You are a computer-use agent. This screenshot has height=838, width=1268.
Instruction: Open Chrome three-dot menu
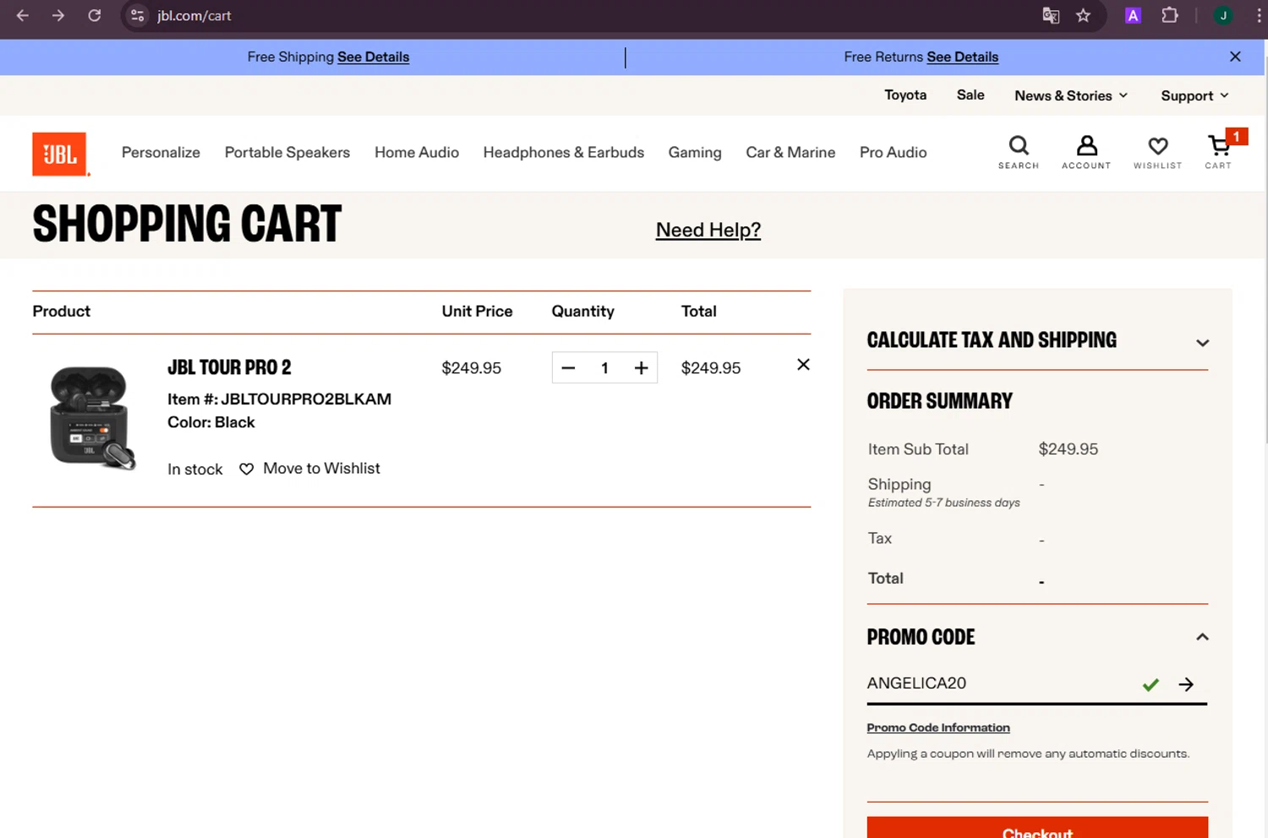coord(1259,15)
